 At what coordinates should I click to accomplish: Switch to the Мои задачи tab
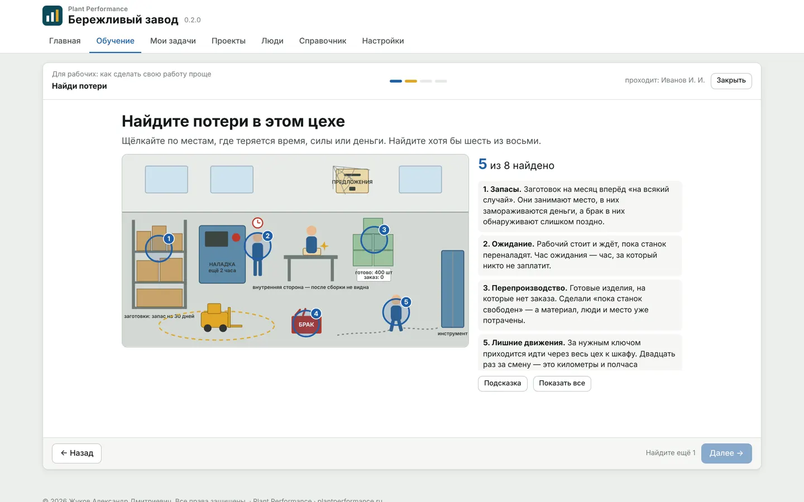click(173, 41)
